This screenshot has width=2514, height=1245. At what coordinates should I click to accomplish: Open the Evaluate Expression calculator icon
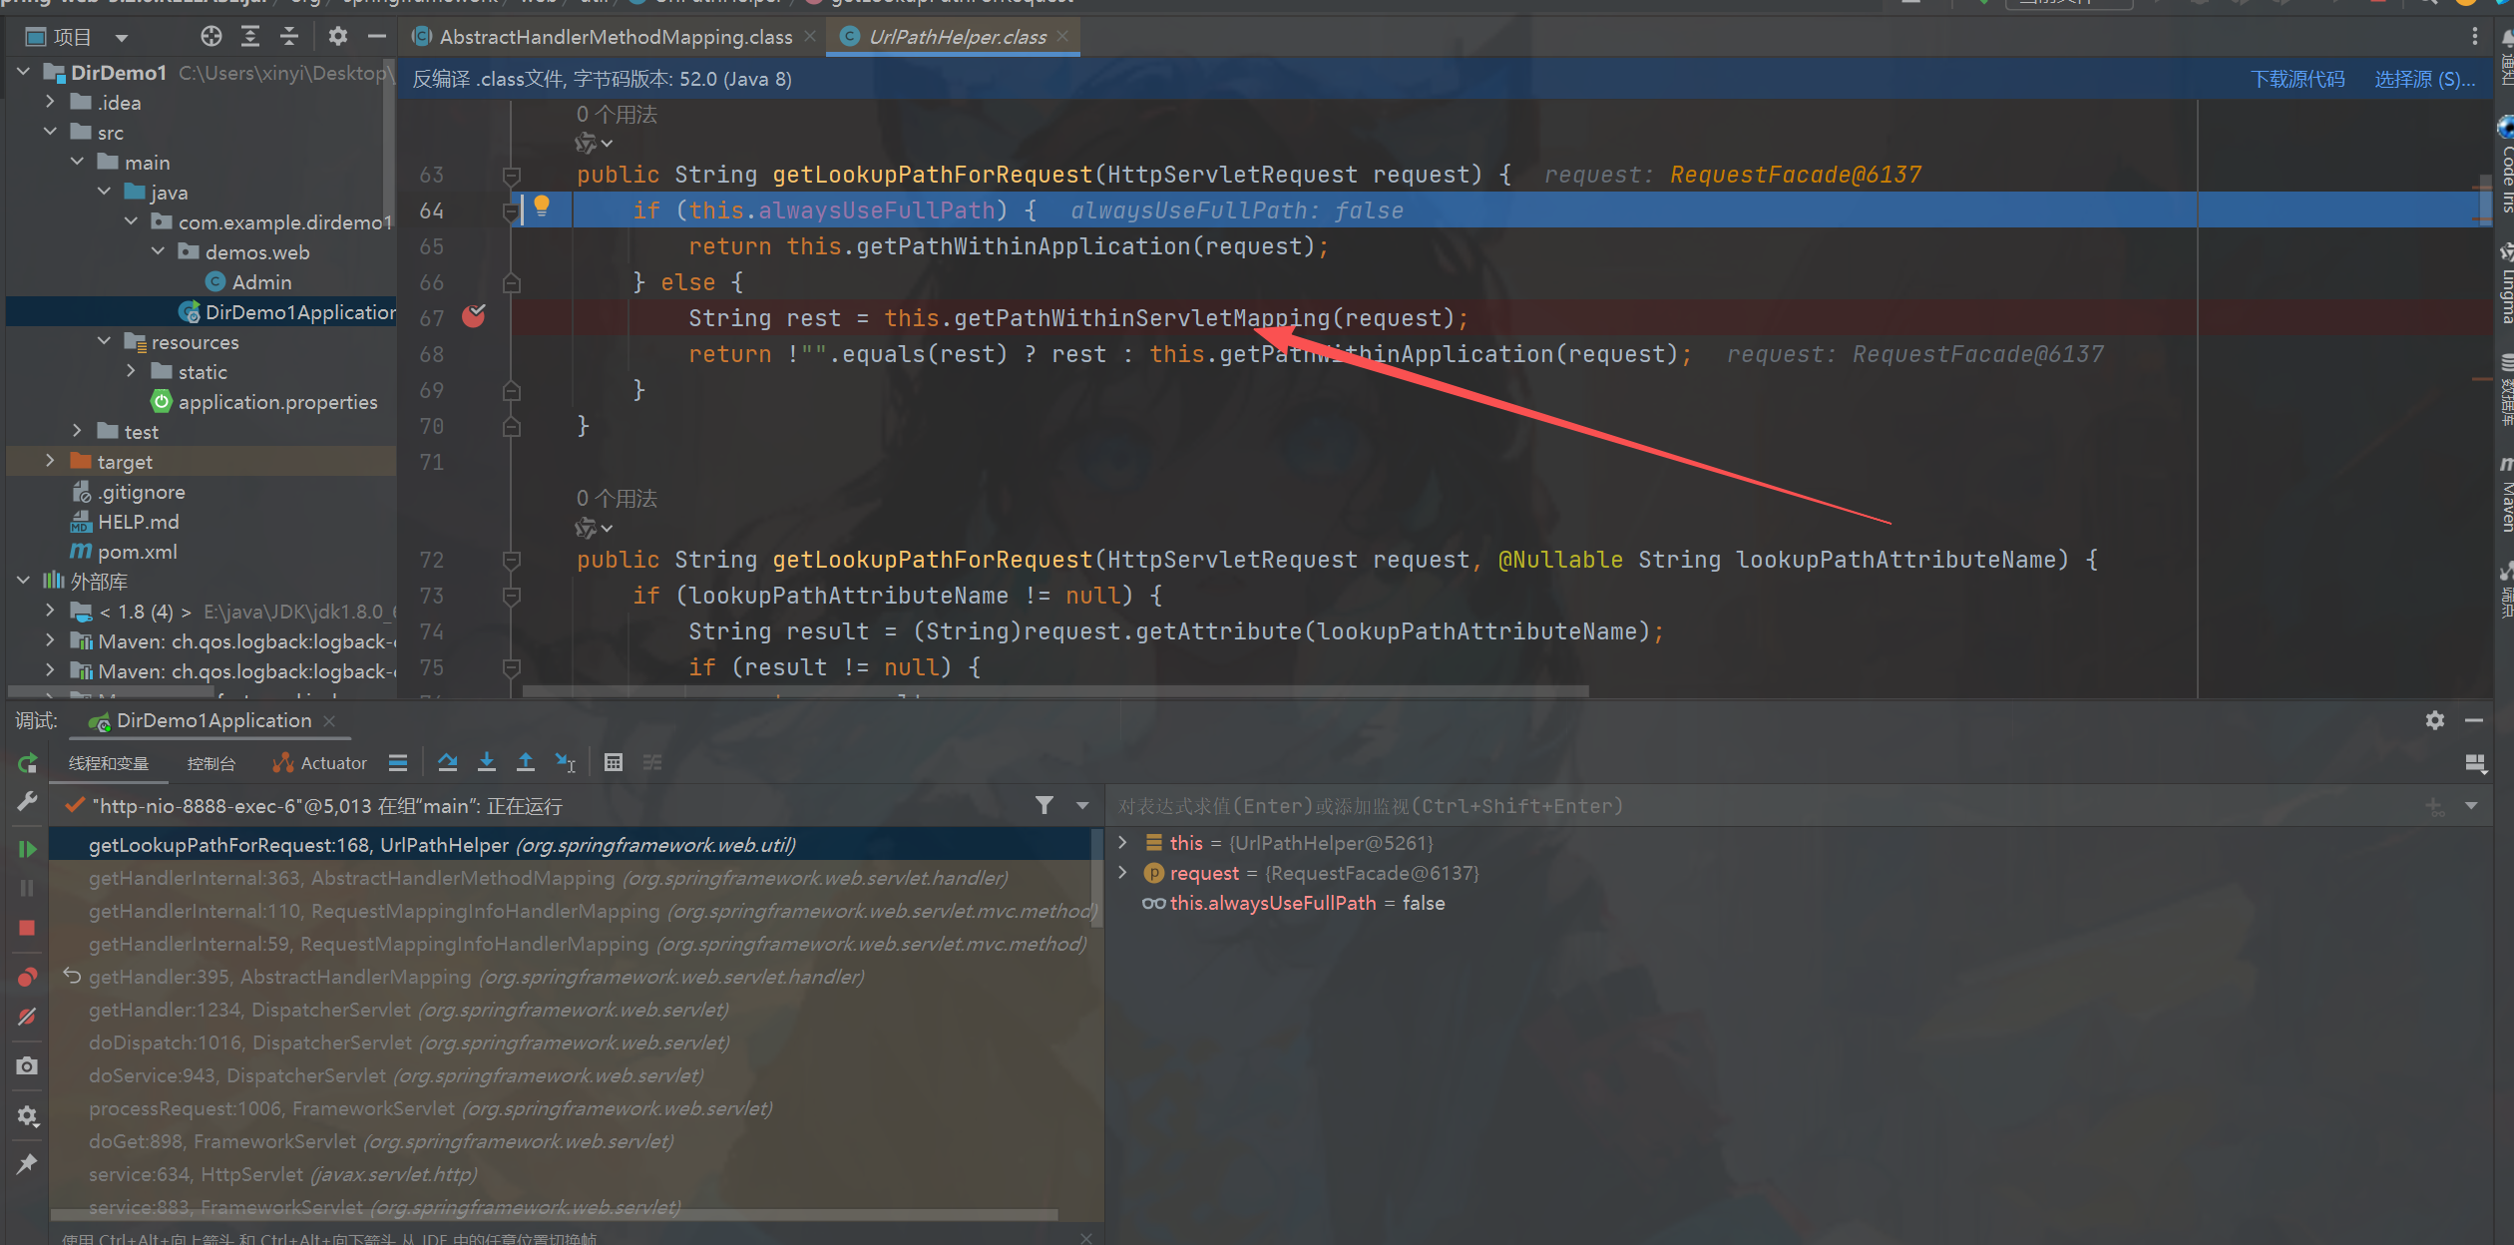click(x=614, y=762)
